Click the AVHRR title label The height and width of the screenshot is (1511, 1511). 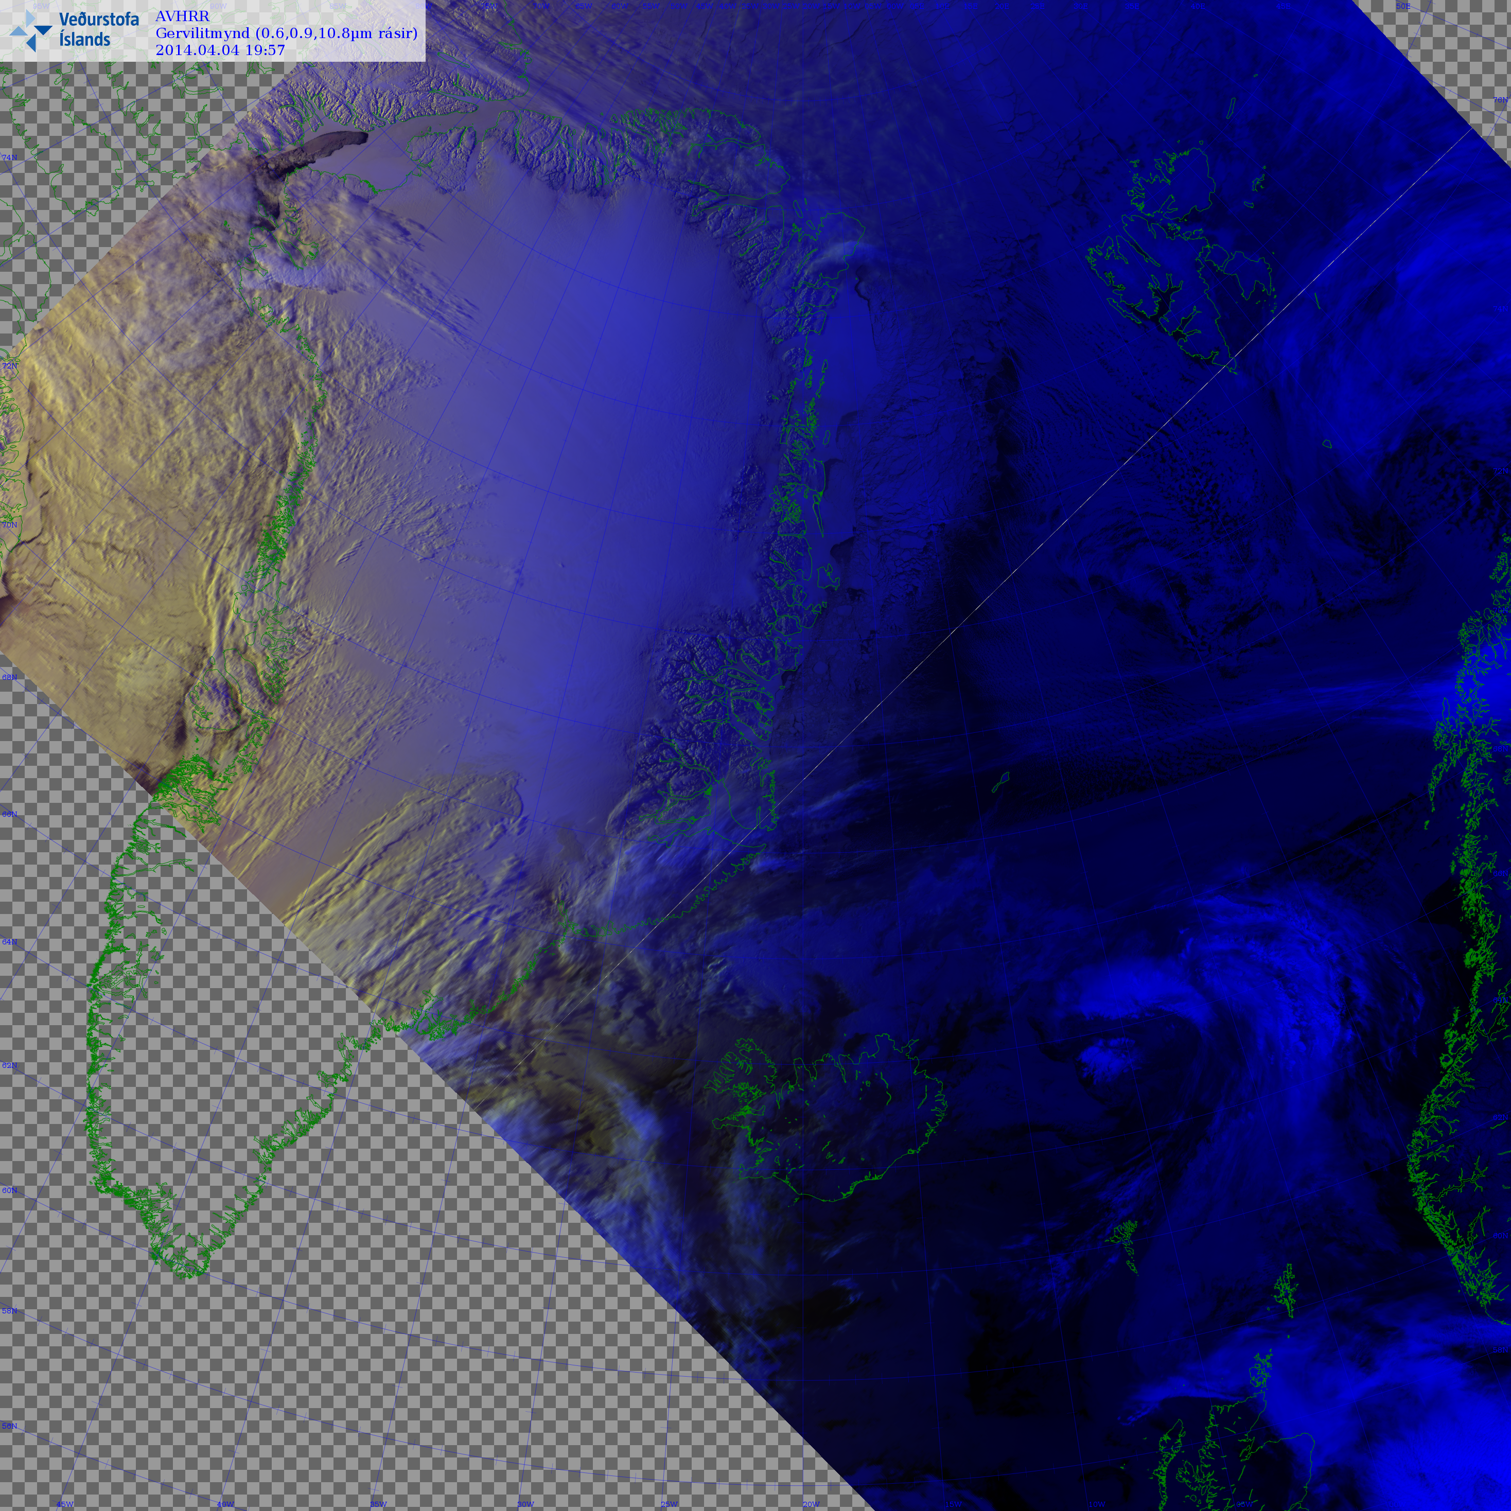[x=182, y=16]
